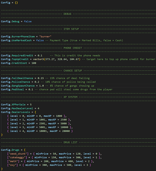
Task: Click the "weed_skunk" key string
Action: 18,154
